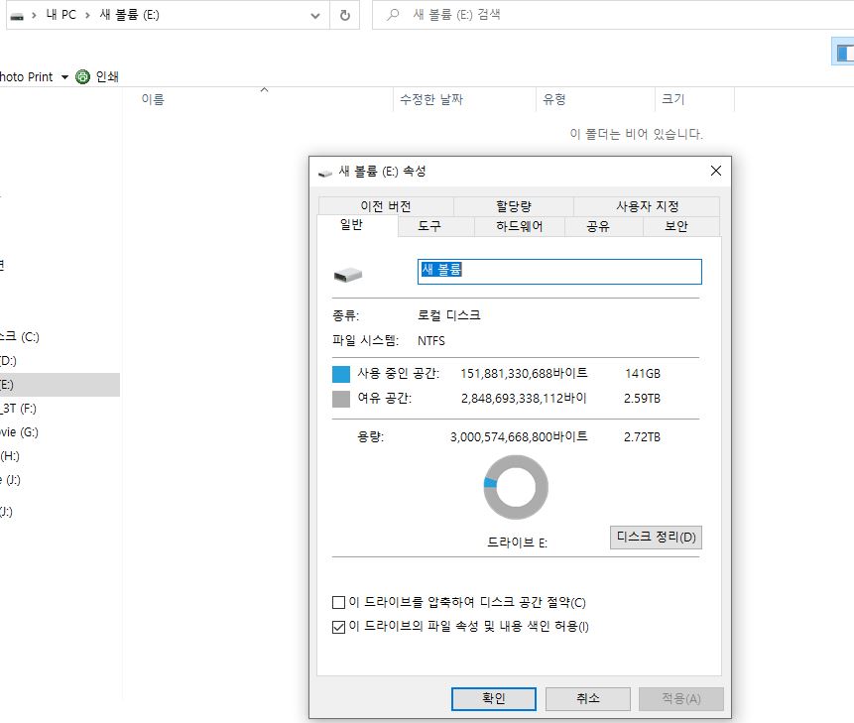Click the 확인 button

point(493,698)
